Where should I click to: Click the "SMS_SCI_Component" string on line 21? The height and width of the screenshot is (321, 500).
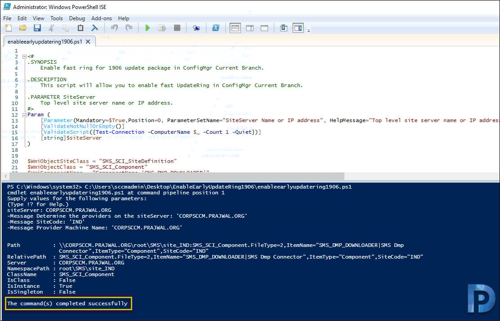pos(117,167)
